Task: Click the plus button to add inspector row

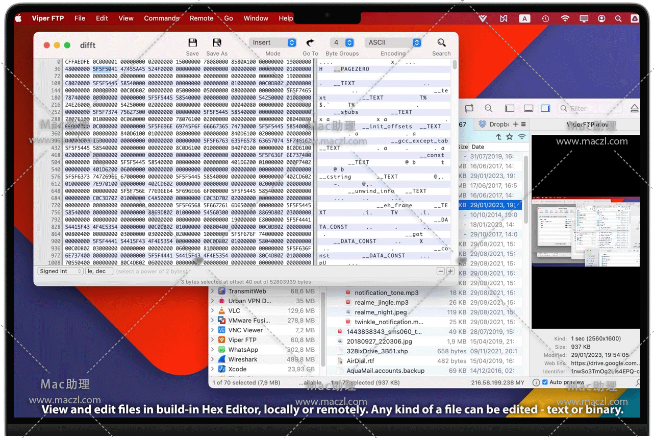Action: tap(450, 272)
